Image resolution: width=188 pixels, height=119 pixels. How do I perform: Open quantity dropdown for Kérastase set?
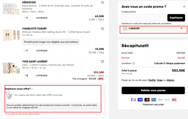pyautogui.click(x=27, y=18)
